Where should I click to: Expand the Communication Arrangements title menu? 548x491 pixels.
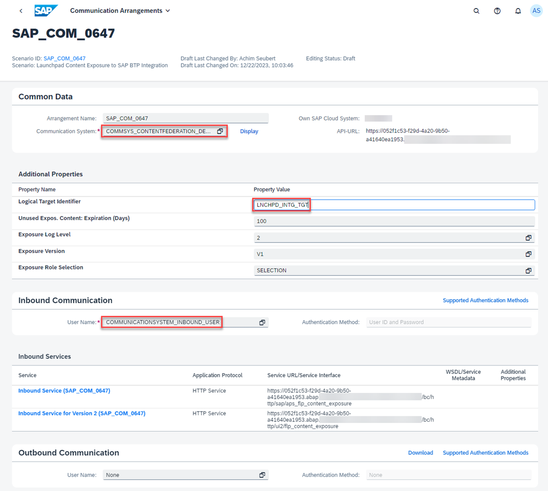tap(120, 11)
